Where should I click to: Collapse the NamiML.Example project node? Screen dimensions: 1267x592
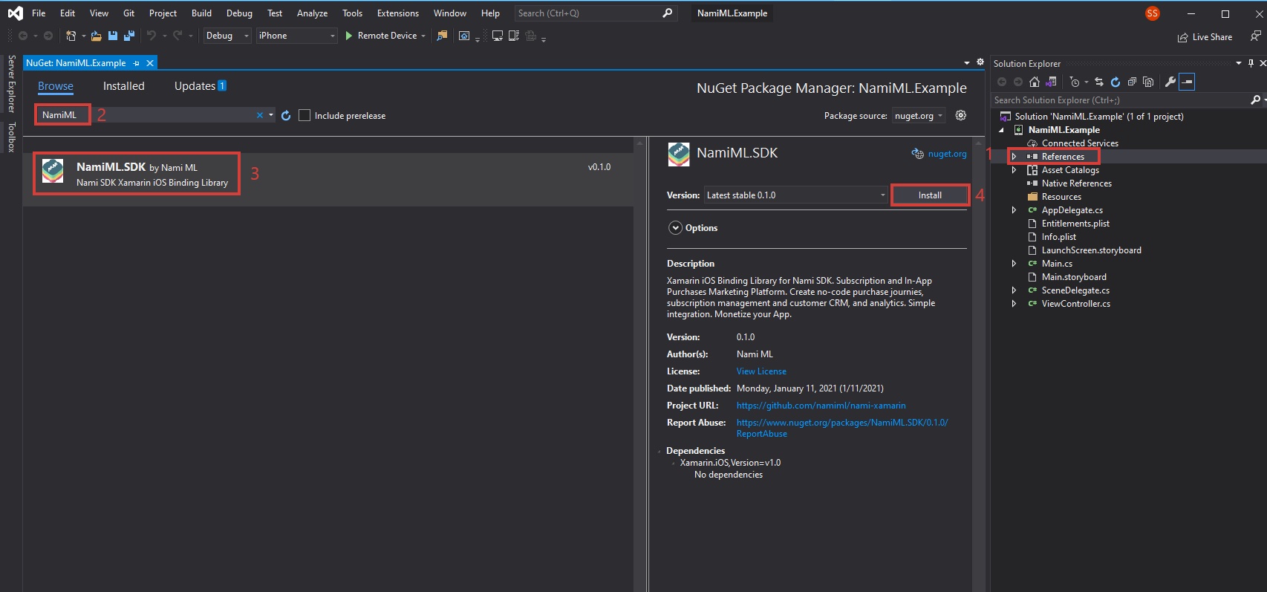(x=1001, y=130)
